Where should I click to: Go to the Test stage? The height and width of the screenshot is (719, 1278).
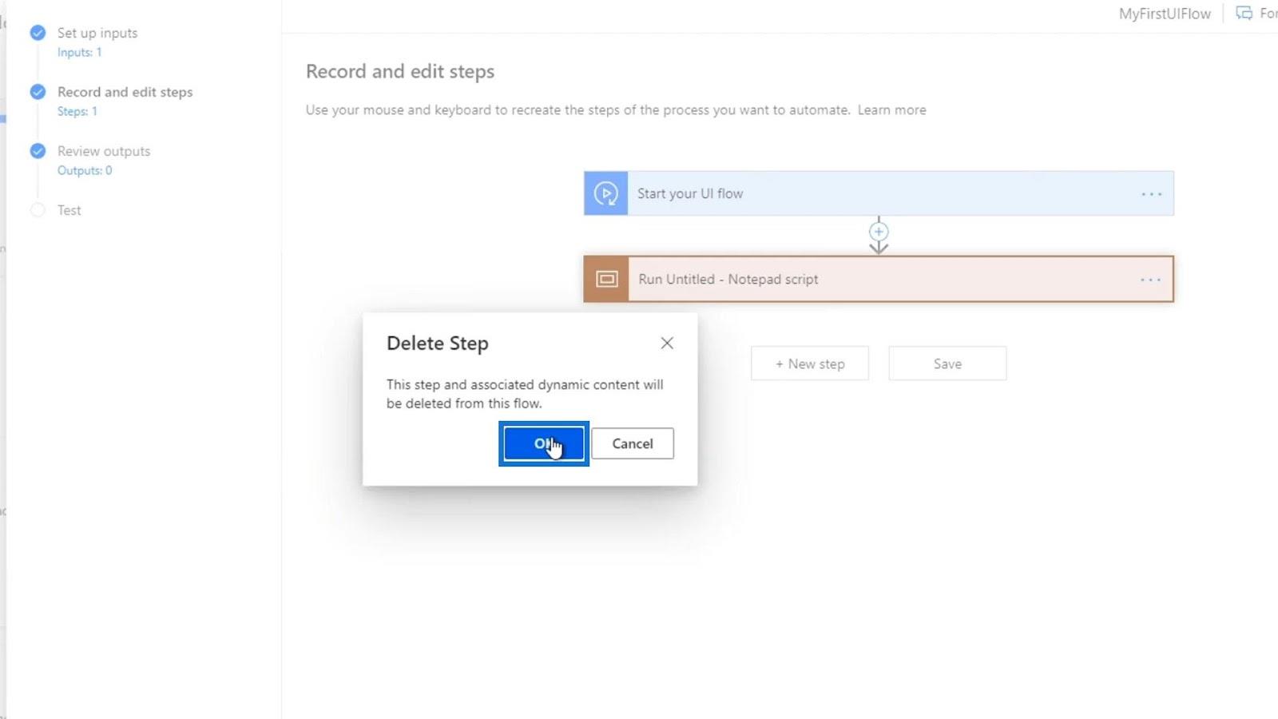(x=69, y=210)
